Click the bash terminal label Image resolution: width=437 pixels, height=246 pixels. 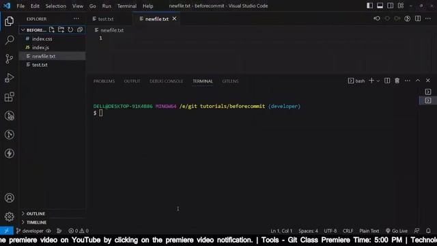click(x=356, y=81)
